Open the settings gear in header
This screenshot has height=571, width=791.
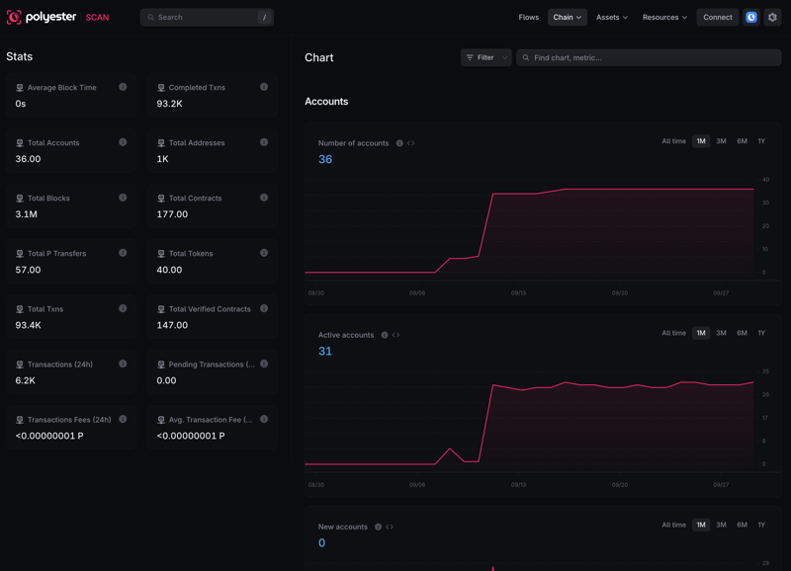[x=772, y=17]
